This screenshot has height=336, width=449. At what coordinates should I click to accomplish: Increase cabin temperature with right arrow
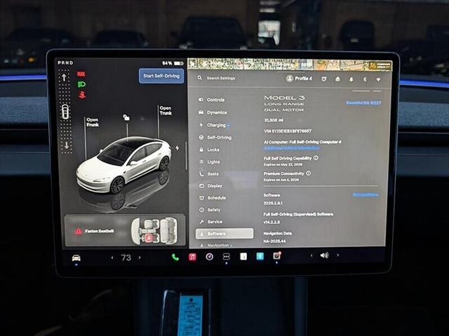(140, 258)
